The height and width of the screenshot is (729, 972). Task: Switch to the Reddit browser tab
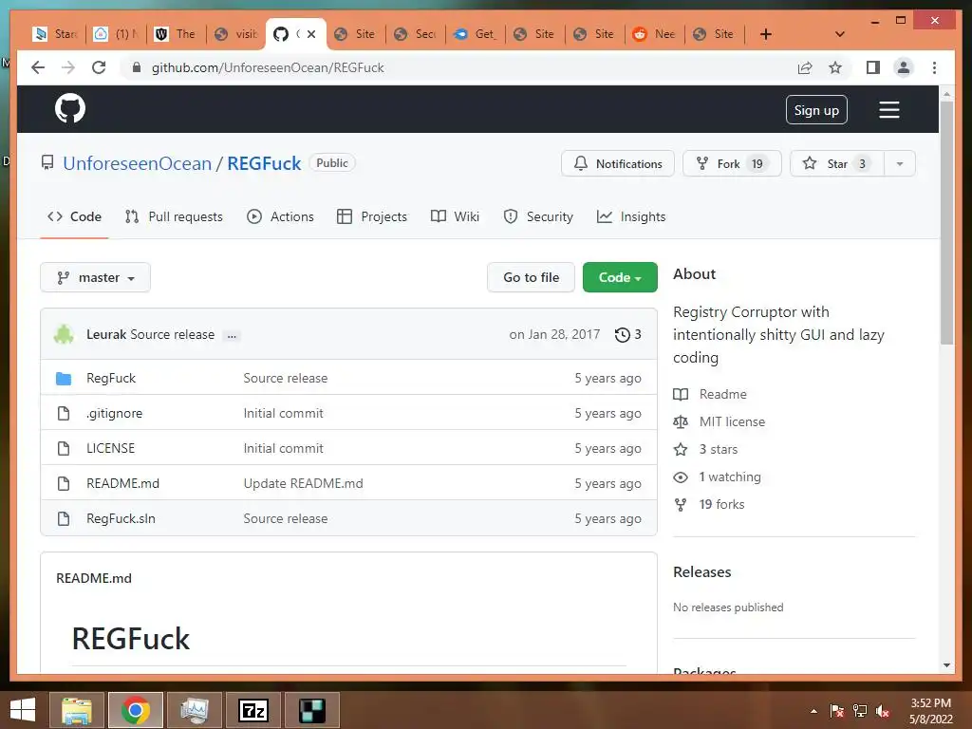click(x=655, y=34)
